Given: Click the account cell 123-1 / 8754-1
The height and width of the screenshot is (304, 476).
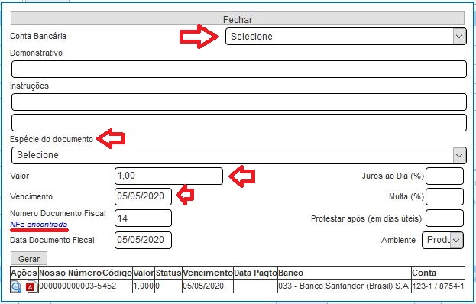Looking at the screenshot, I should [x=438, y=286].
